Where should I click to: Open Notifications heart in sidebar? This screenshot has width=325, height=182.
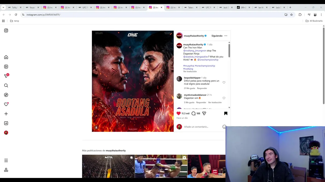pyautogui.click(x=6, y=104)
